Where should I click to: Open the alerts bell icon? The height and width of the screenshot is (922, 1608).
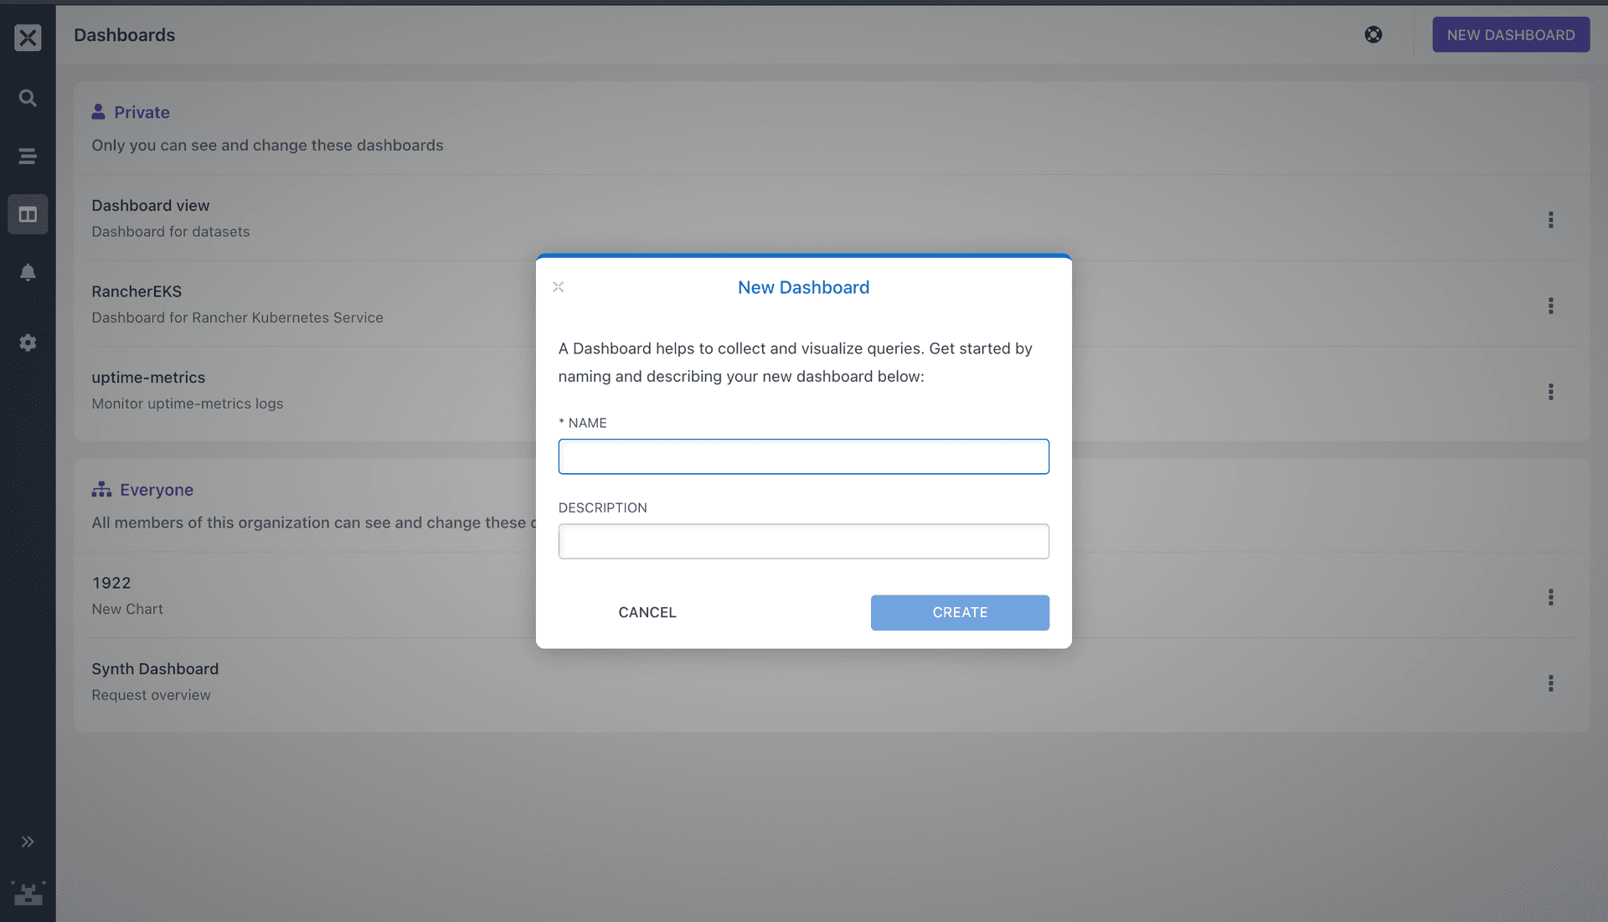pos(28,273)
